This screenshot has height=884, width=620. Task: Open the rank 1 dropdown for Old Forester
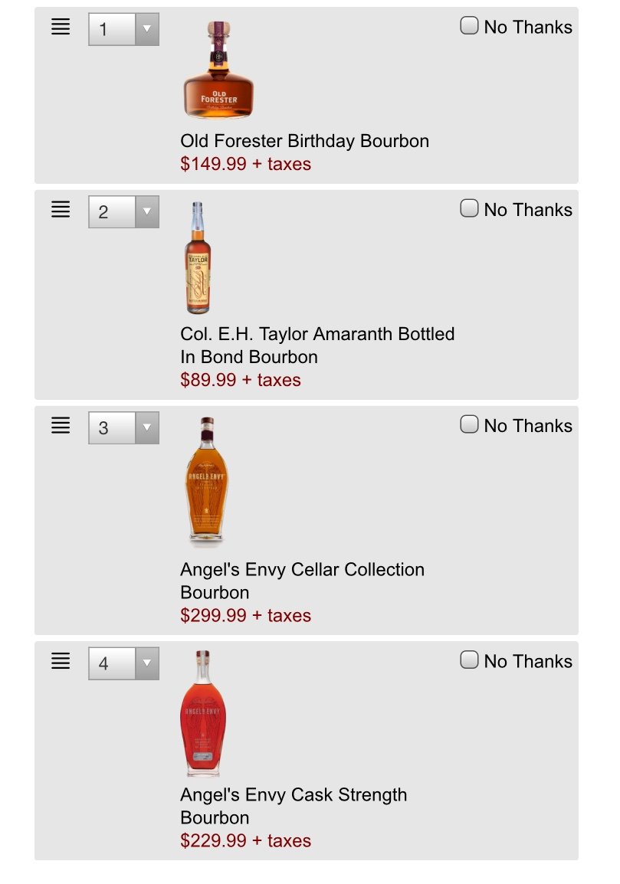coord(146,29)
